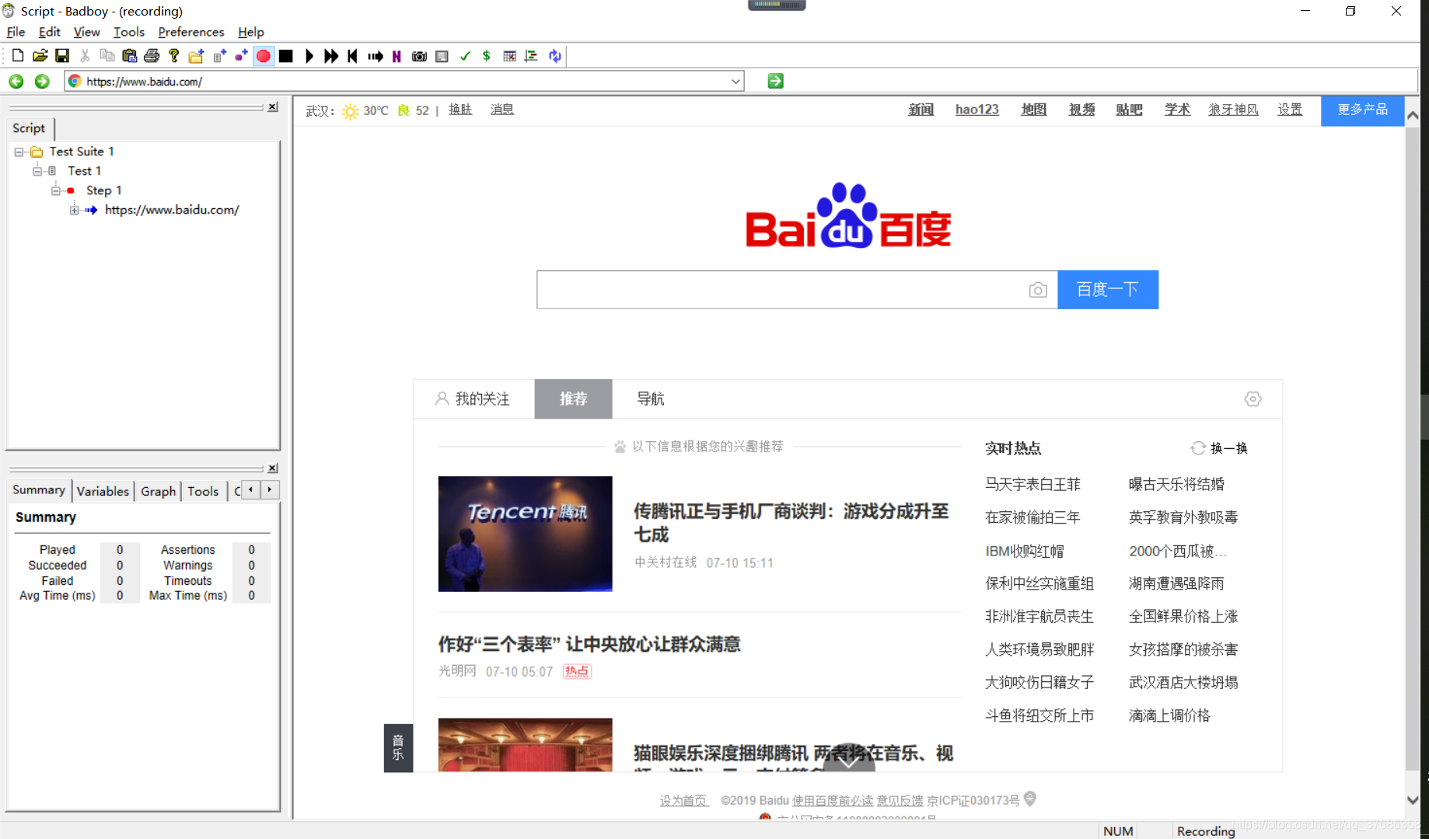Open help with the question mark icon
Image resolution: width=1429 pixels, height=839 pixels.
174,56
